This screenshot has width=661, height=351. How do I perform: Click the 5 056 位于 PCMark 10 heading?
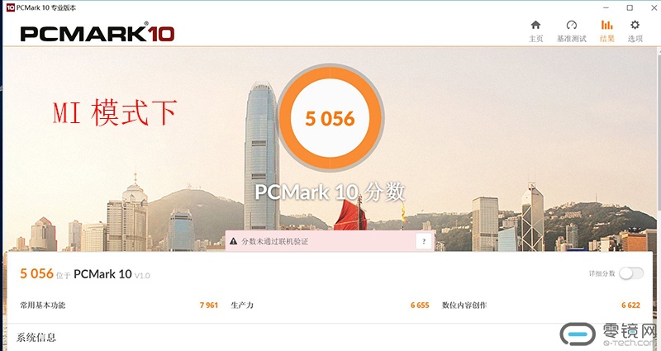tap(85, 274)
